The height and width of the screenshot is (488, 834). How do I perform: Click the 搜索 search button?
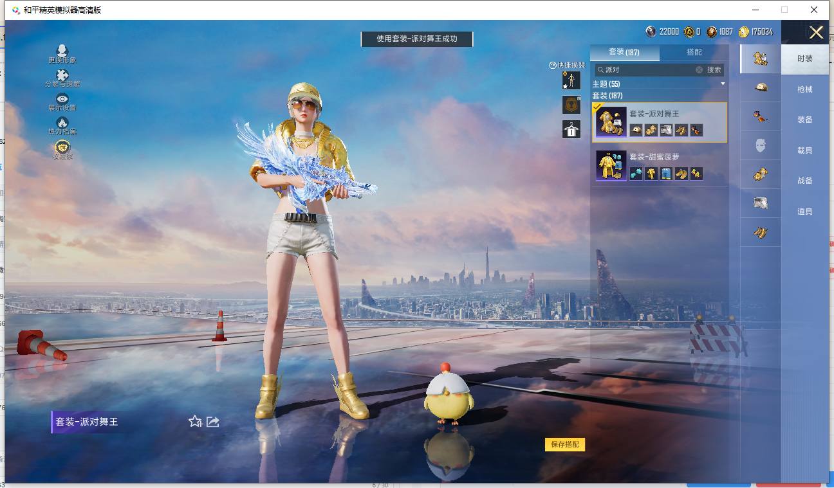click(714, 69)
